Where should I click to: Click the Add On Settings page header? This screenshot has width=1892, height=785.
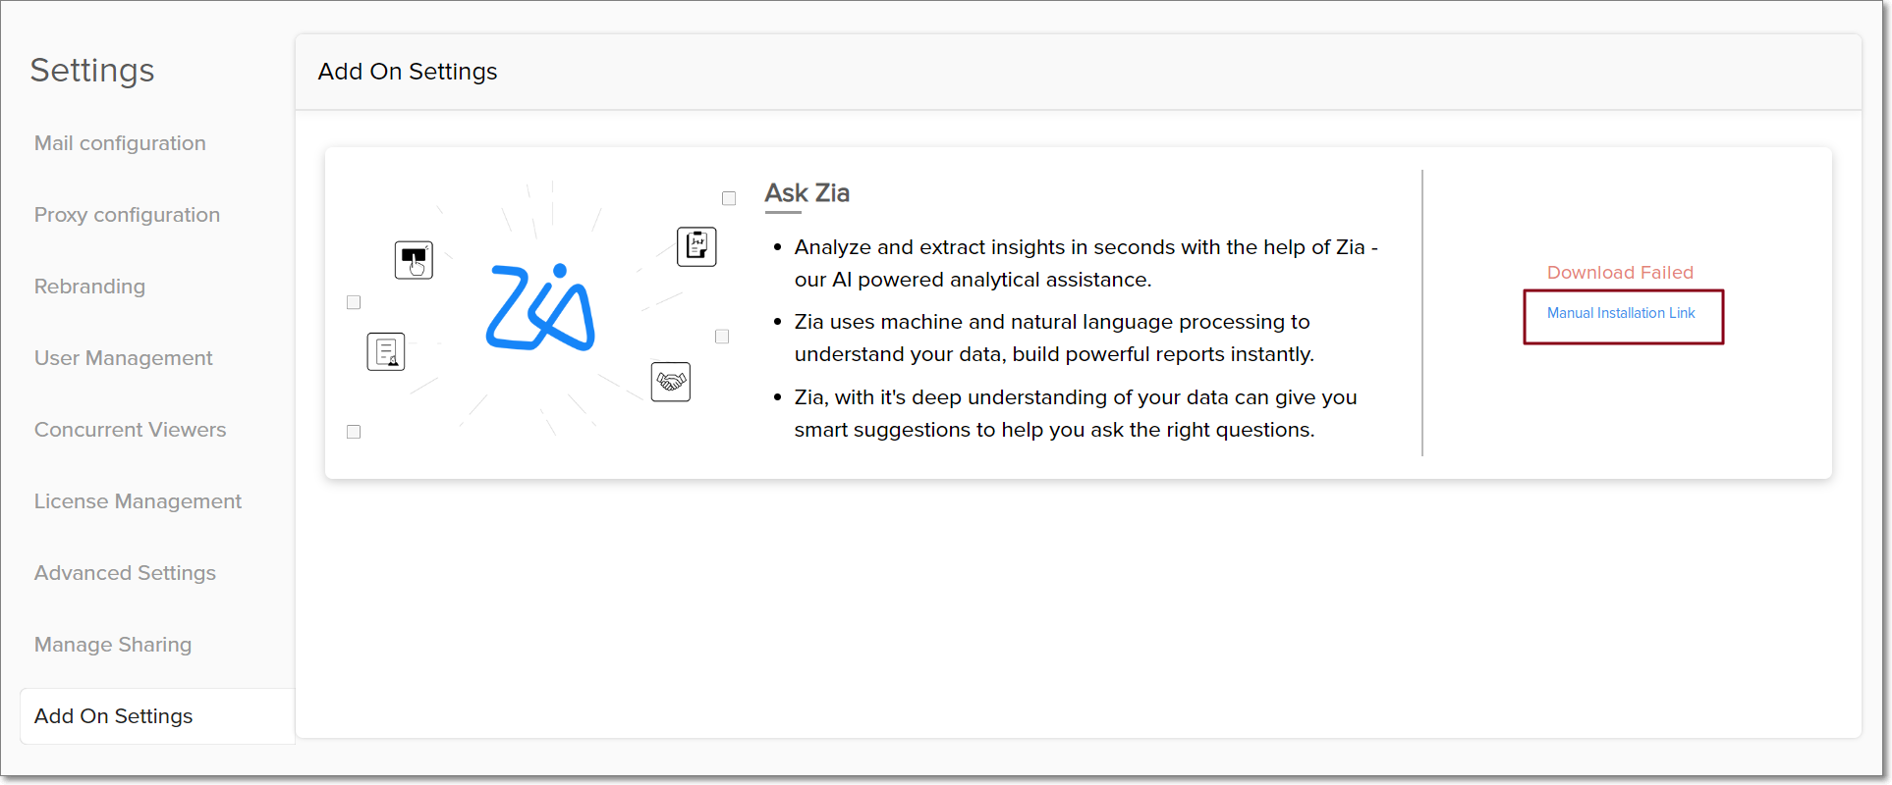(x=408, y=72)
